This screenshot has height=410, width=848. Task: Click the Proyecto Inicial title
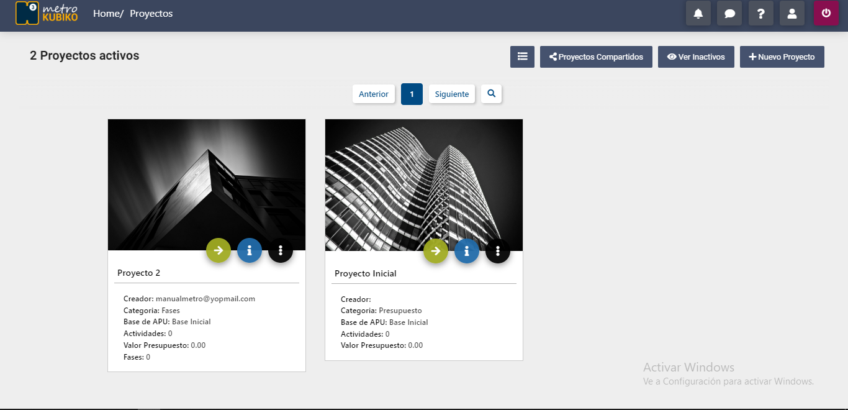click(366, 273)
